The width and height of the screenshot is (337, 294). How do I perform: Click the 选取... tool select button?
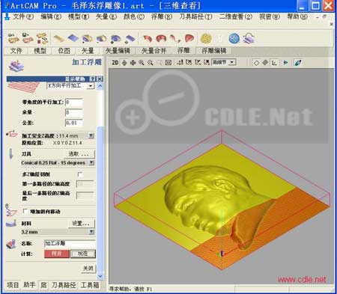pos(79,154)
